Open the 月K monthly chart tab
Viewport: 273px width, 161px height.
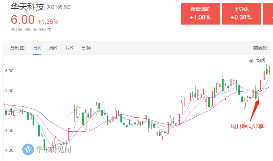(x=69, y=48)
